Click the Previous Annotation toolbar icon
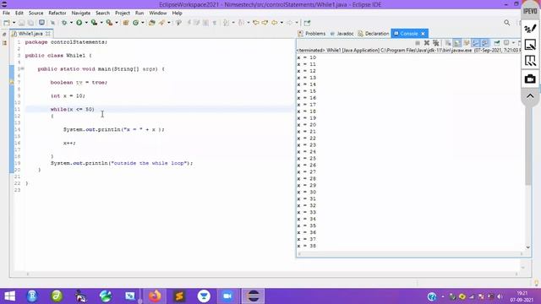Screen dimensions: 541x304 (241, 23)
